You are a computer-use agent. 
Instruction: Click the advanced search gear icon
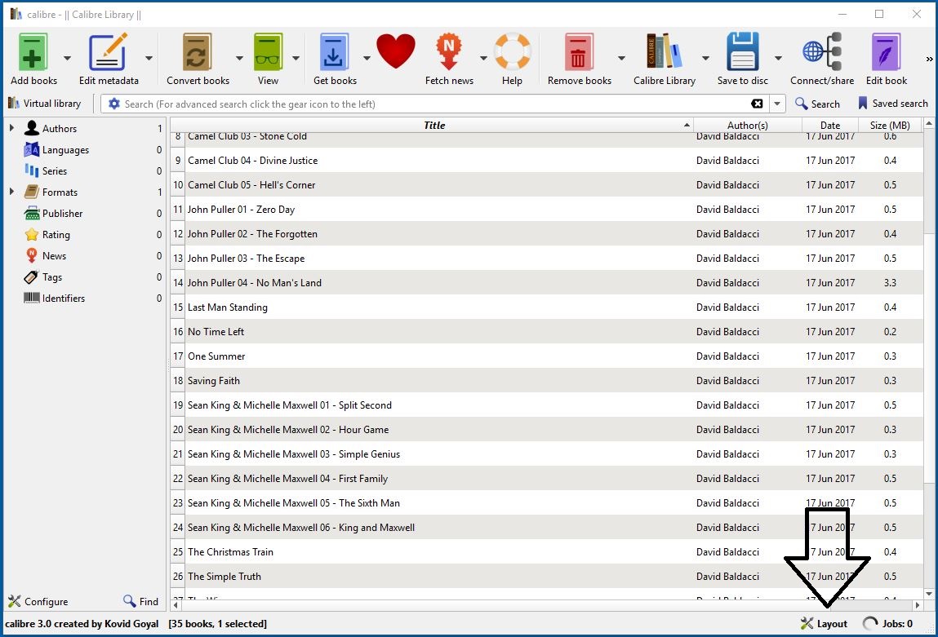[113, 104]
